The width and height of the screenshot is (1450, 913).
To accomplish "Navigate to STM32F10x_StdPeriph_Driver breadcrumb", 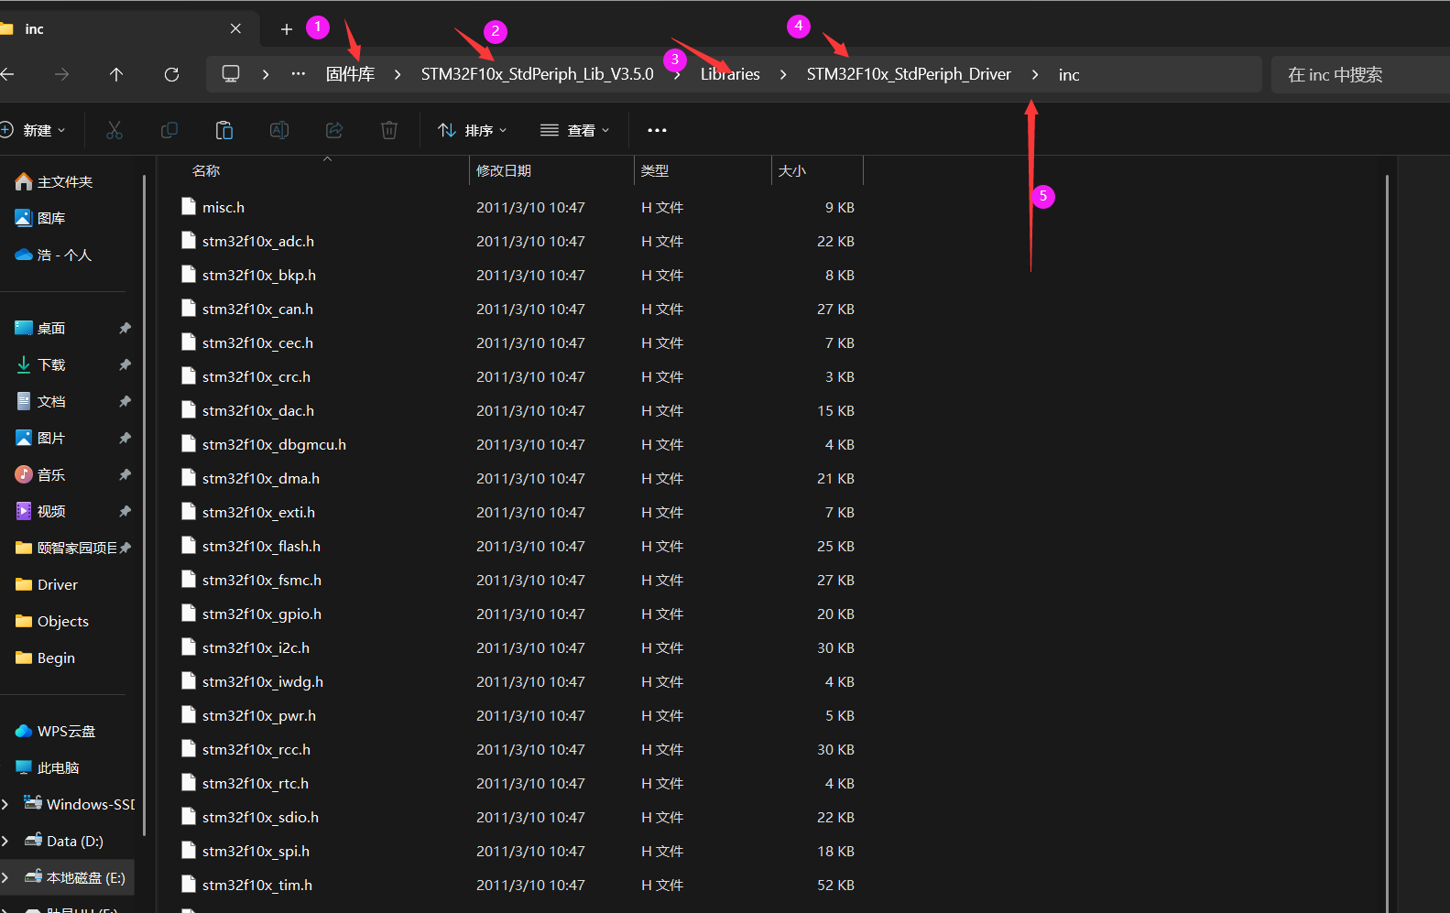I will coord(909,74).
